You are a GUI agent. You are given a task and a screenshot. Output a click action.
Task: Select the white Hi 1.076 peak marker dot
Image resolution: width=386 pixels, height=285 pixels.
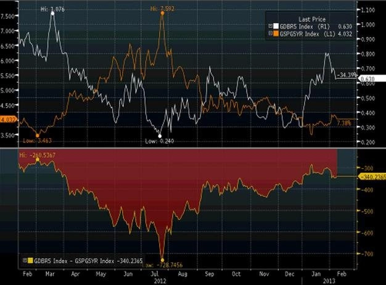pos(52,14)
